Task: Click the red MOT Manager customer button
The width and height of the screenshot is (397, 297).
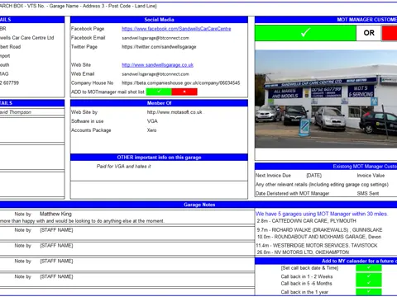Action: pos(390,33)
